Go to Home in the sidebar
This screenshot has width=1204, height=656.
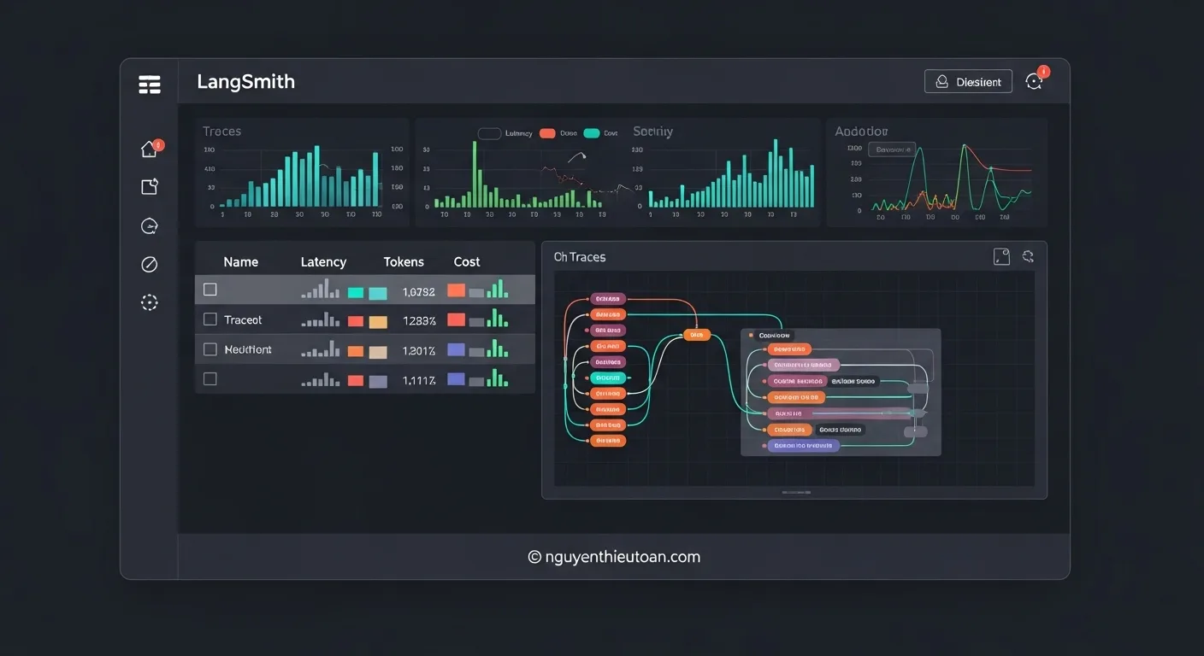pos(150,149)
